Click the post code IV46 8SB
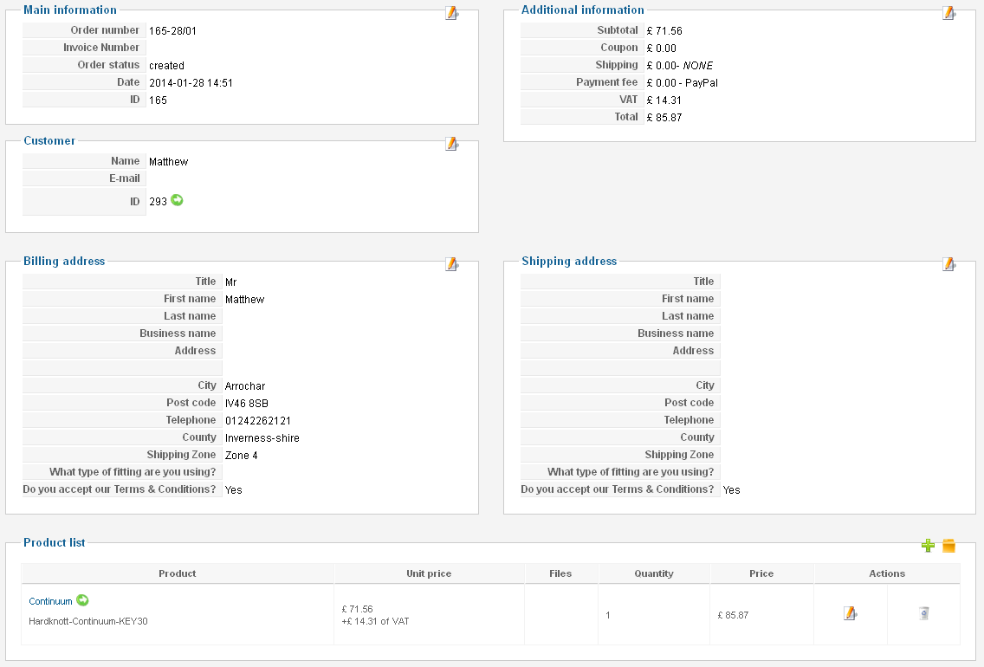 pos(247,404)
